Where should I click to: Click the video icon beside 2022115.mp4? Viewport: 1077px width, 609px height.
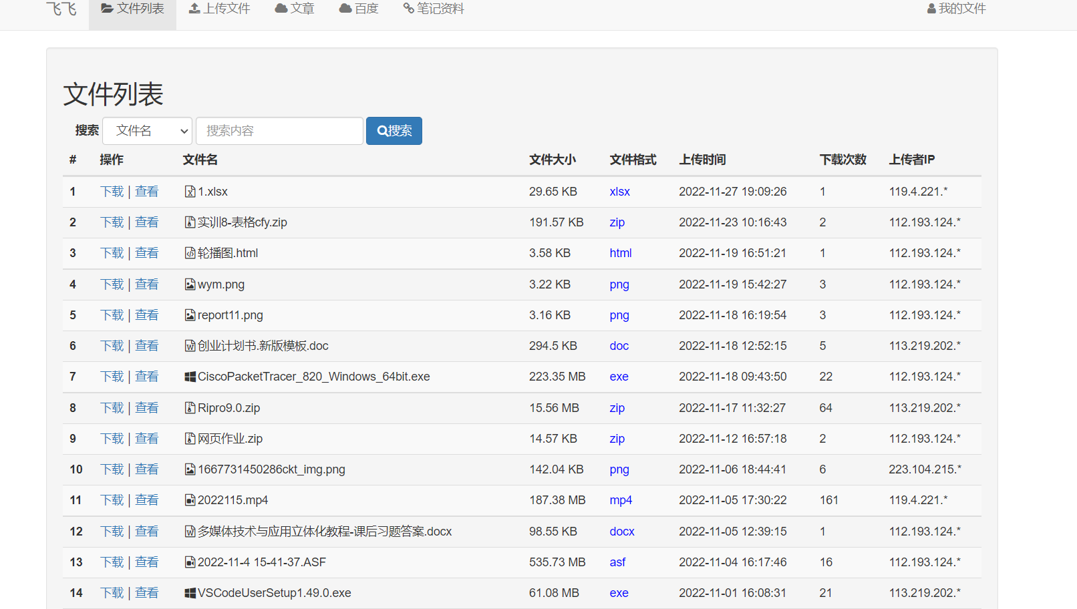pos(190,500)
